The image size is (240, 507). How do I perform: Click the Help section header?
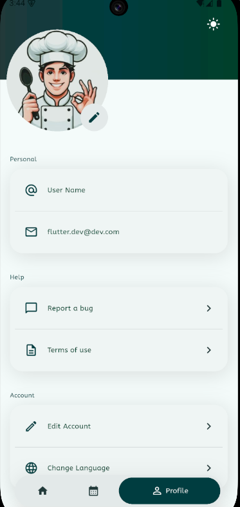click(17, 277)
